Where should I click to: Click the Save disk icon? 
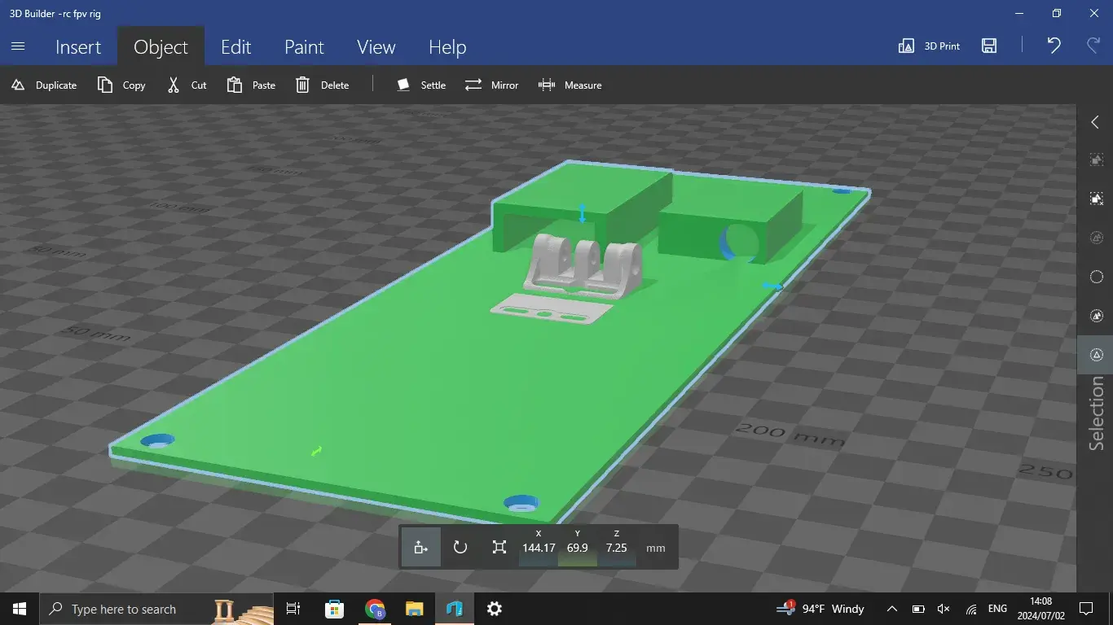[989, 46]
